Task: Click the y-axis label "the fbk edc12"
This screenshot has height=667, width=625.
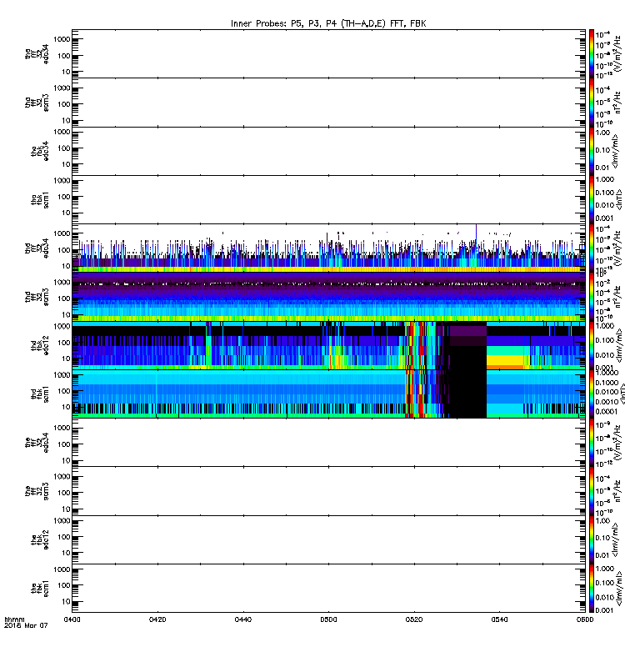Action: pos(40,539)
